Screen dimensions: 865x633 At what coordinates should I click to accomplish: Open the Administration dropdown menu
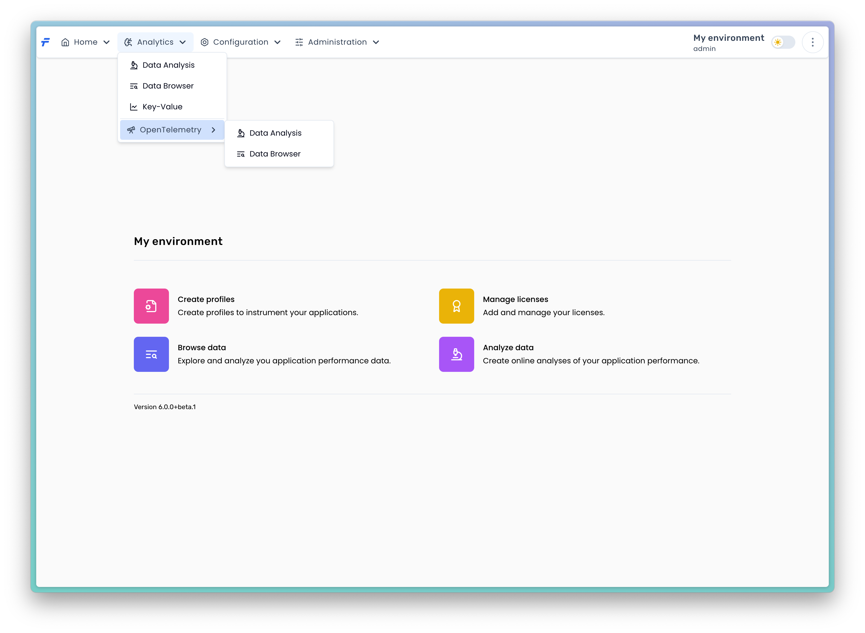click(x=337, y=42)
